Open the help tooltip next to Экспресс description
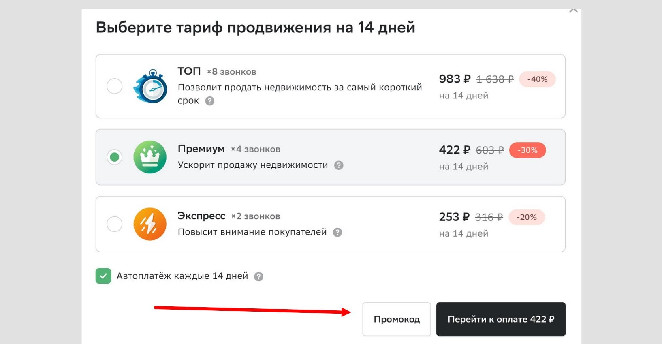662x344 pixels. click(x=338, y=232)
